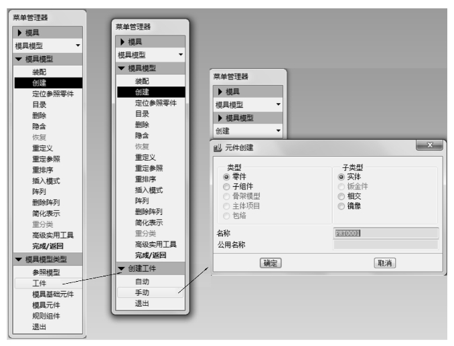Image resolution: width=454 pixels, height=346 pixels.
Task: Choose the 钣金件 sub-type radio button
Action: (342, 187)
